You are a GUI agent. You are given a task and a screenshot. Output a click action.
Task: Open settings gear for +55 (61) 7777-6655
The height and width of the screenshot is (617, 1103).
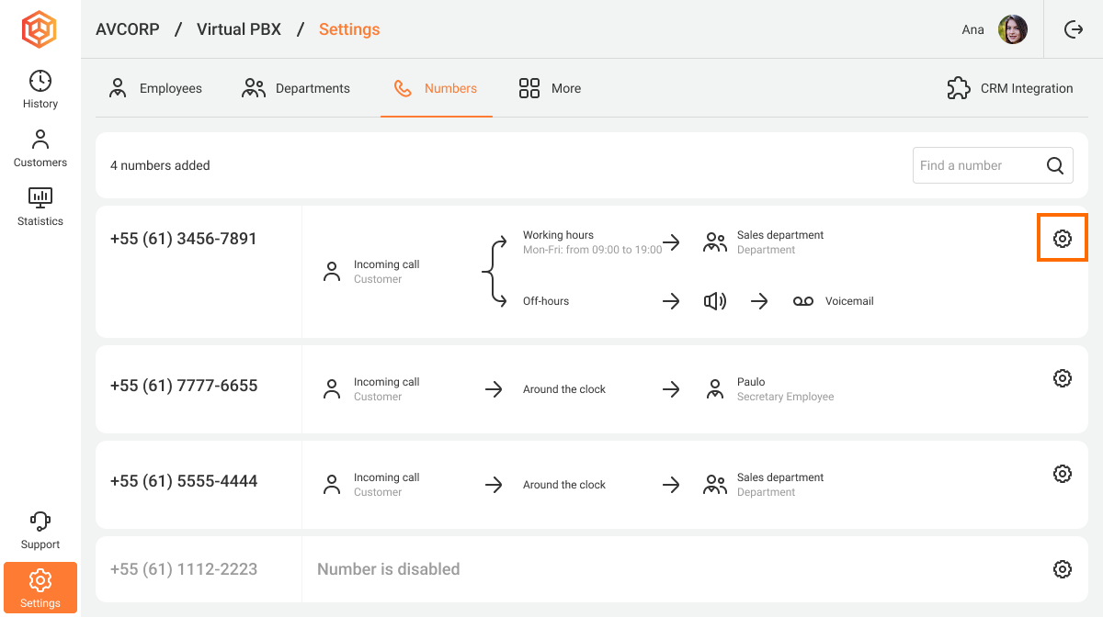(1063, 378)
